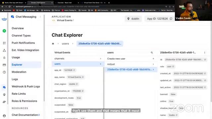This screenshot has width=212, height=119.
Task: Copy the organization_id 1152946 chip
Action: coord(82,91)
